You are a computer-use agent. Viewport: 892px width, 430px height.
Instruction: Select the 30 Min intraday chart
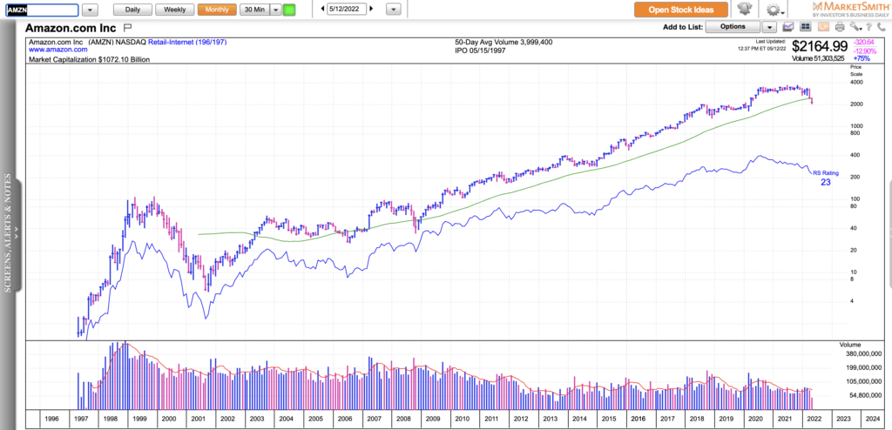click(253, 10)
